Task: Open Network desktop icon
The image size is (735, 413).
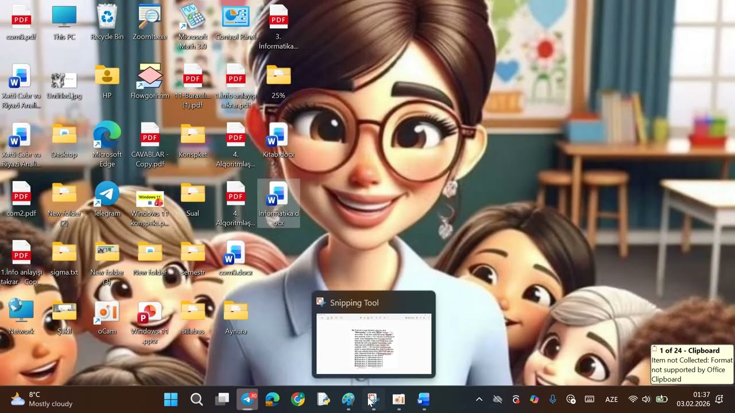Action: click(x=21, y=317)
